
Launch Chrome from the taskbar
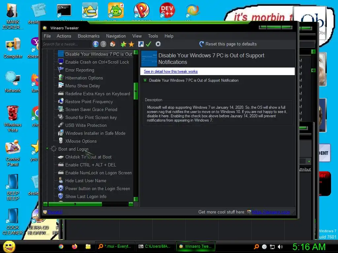tap(61, 246)
